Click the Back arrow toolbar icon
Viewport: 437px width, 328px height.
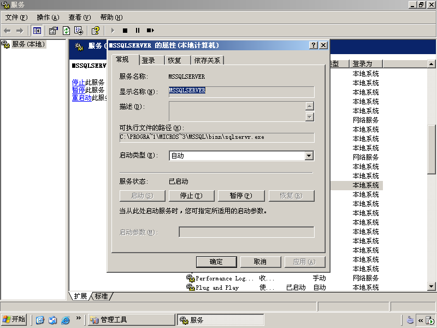[x=7, y=31]
